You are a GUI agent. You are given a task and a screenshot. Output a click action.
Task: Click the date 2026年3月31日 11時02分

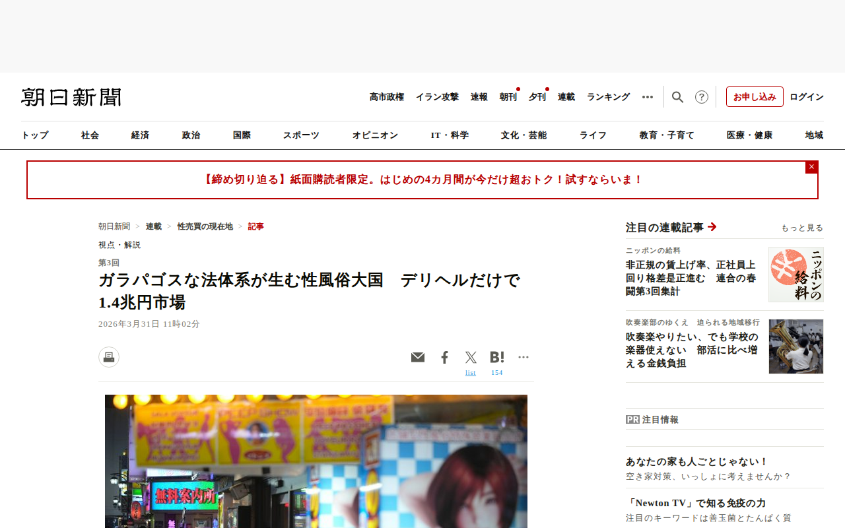click(149, 324)
